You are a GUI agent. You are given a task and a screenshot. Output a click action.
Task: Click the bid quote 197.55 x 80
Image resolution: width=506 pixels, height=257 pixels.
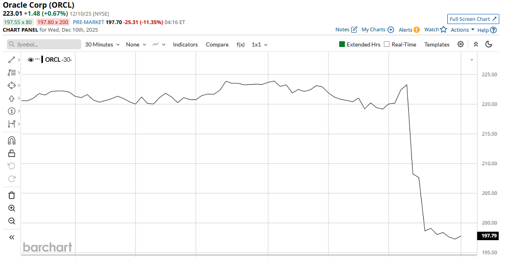coord(18,22)
